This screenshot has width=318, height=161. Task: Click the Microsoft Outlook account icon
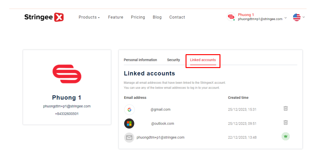tap(129, 124)
